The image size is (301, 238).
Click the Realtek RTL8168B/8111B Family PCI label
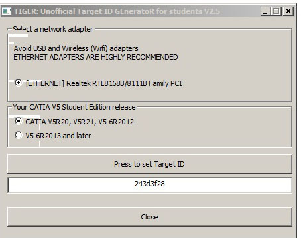(124, 83)
